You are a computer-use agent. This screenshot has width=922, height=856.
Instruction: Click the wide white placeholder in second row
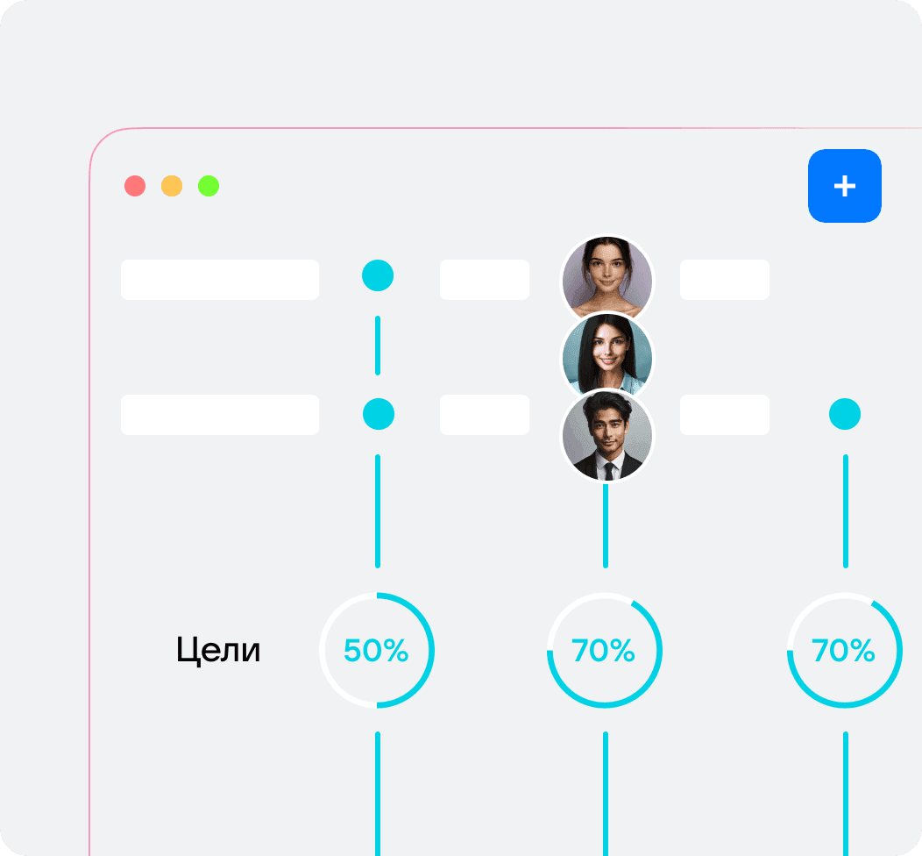point(220,415)
